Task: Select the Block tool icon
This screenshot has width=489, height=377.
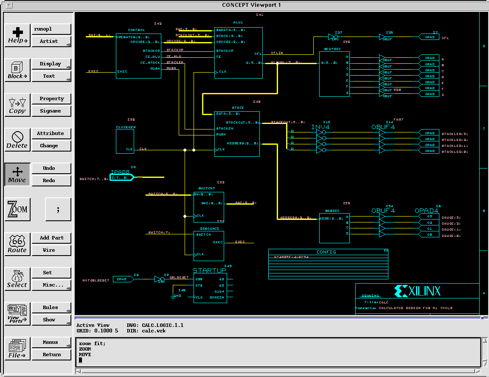Action: 17,70
